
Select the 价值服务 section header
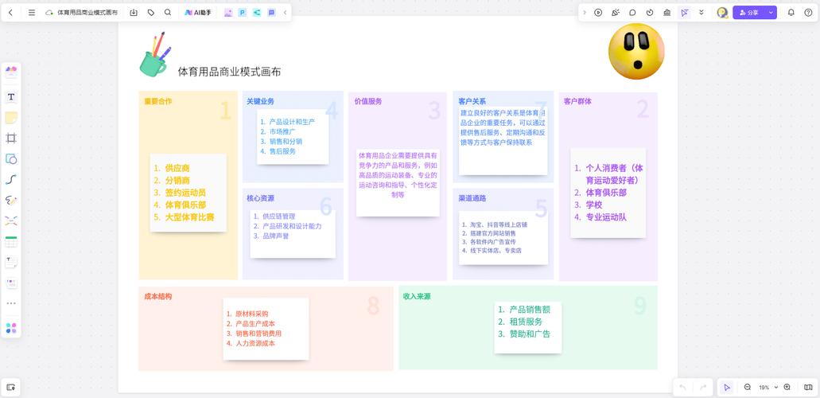click(368, 101)
